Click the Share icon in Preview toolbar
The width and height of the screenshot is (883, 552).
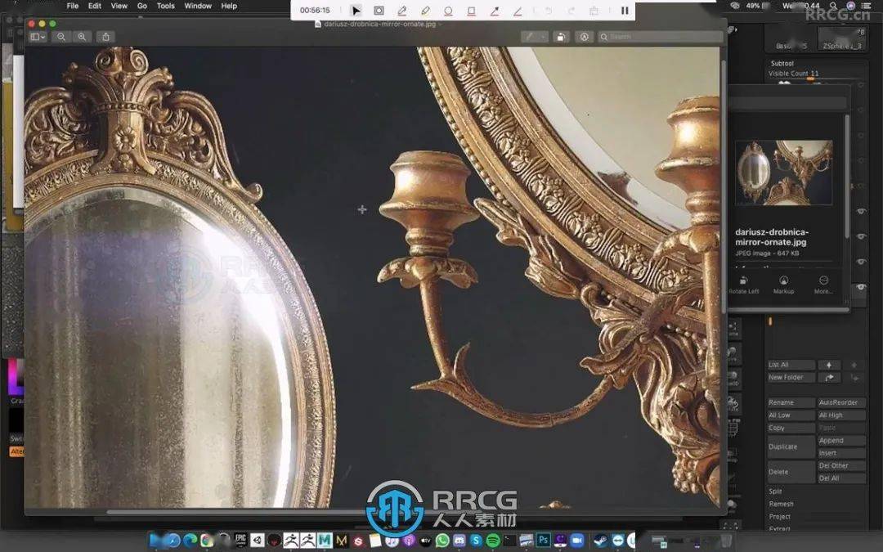tap(106, 37)
